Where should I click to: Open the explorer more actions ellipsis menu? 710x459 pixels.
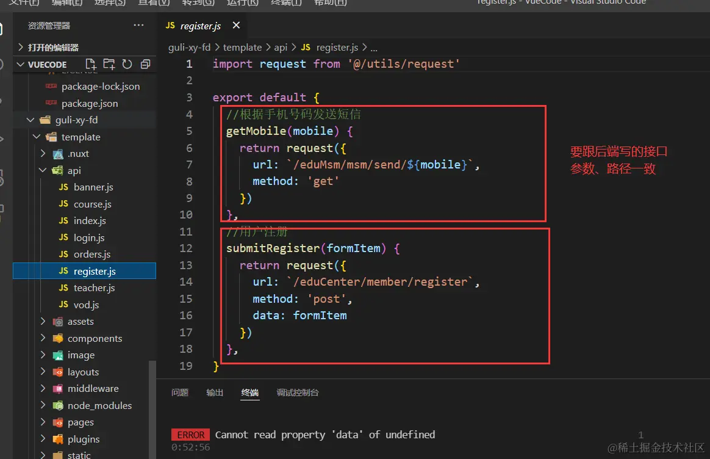pyautogui.click(x=138, y=25)
